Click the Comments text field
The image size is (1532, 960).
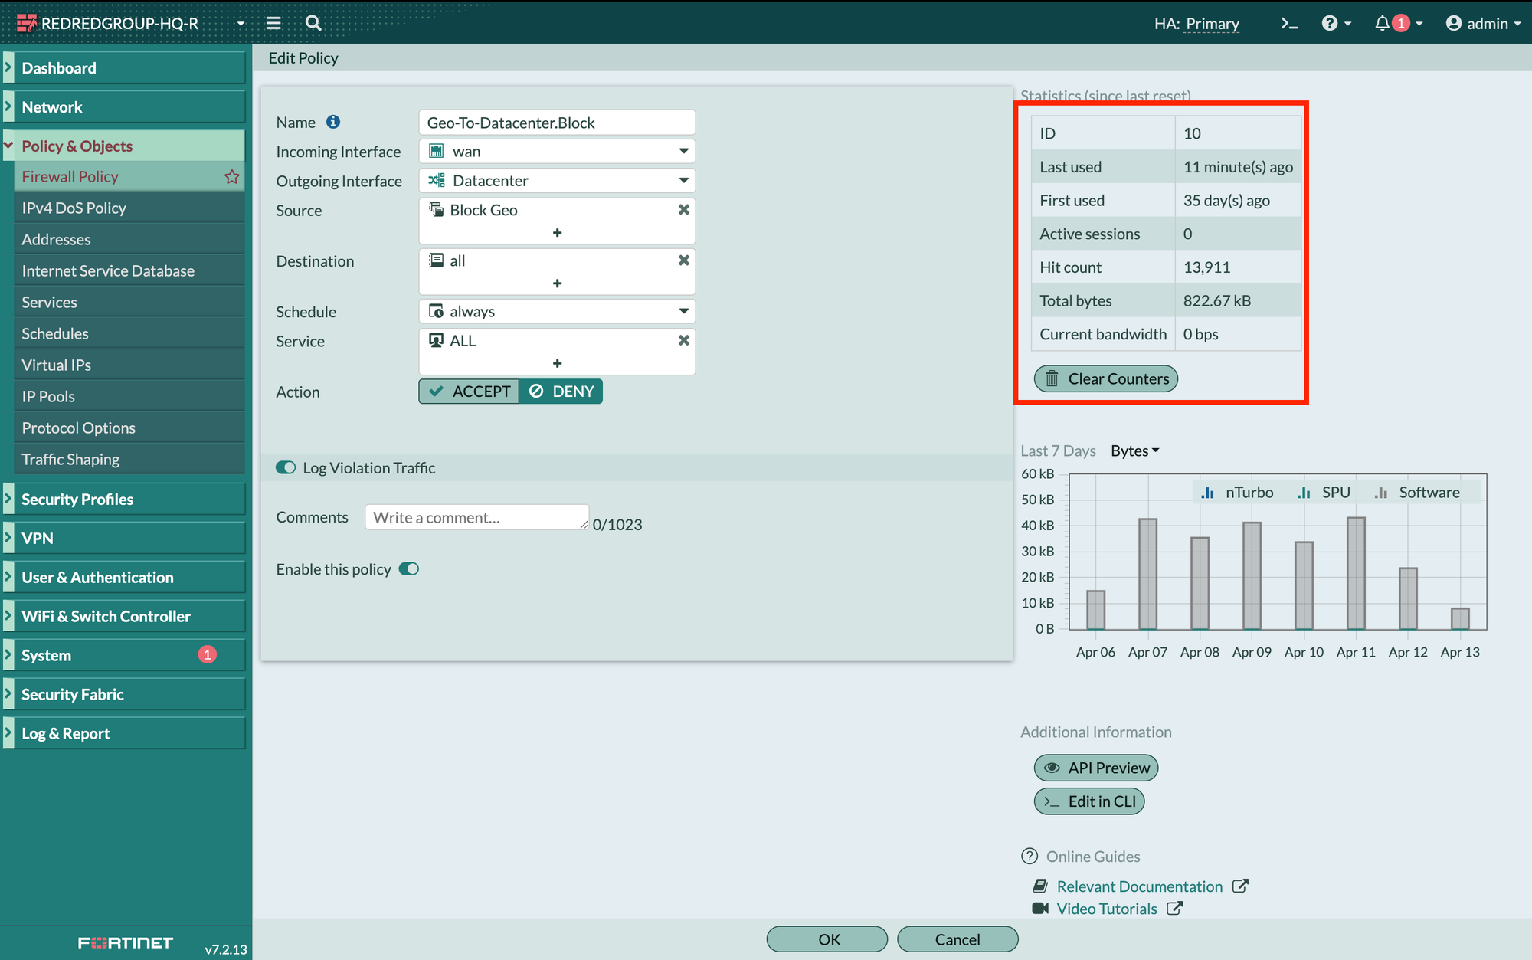click(476, 518)
